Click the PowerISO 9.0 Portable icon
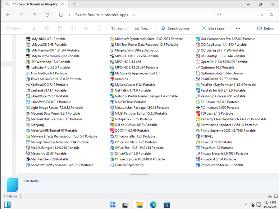The width and height of the screenshot is (279, 209). [198, 142]
